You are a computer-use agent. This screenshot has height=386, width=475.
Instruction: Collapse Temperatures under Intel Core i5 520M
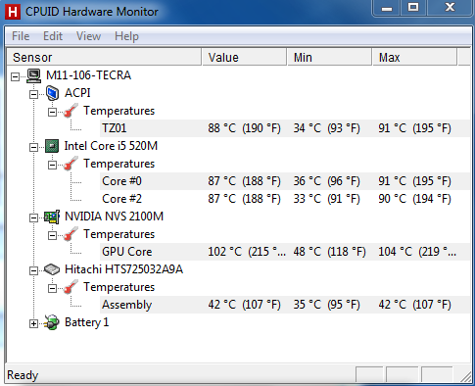point(52,165)
